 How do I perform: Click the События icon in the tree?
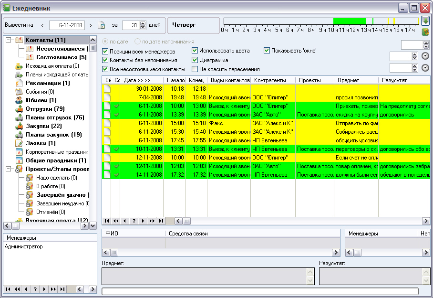[x=19, y=92]
